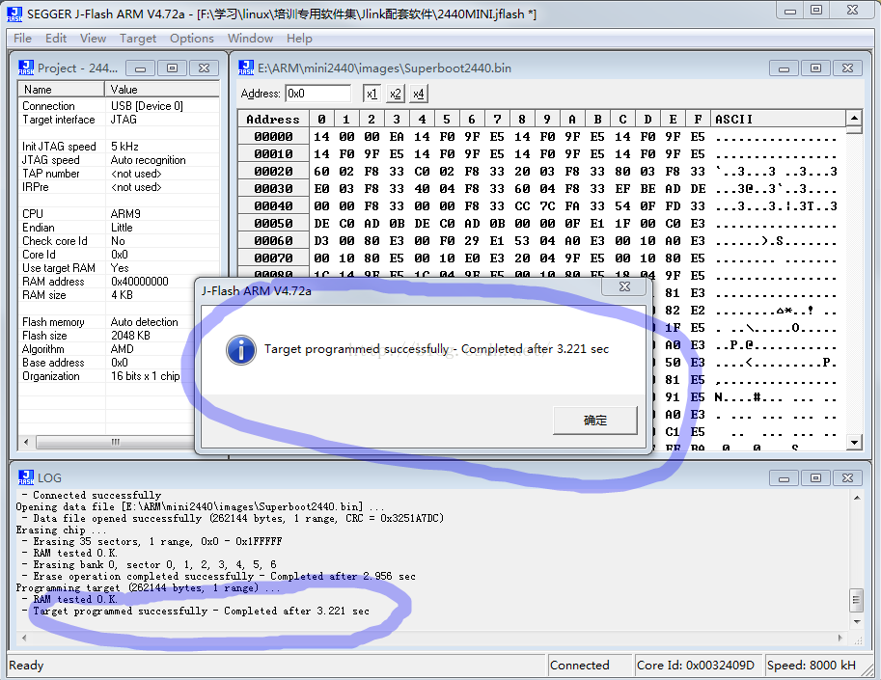The height and width of the screenshot is (680, 881).
Task: Open the View menu
Action: coord(93,39)
